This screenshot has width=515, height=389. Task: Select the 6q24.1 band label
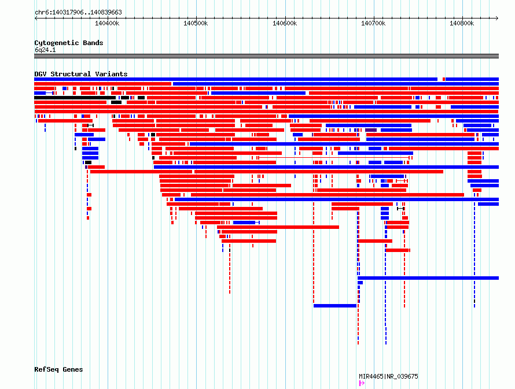(x=45, y=50)
